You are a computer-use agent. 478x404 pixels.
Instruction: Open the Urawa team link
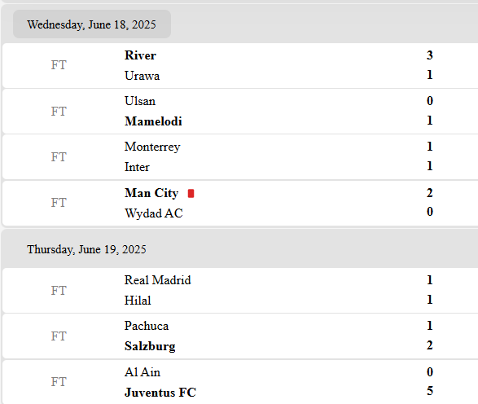point(142,76)
